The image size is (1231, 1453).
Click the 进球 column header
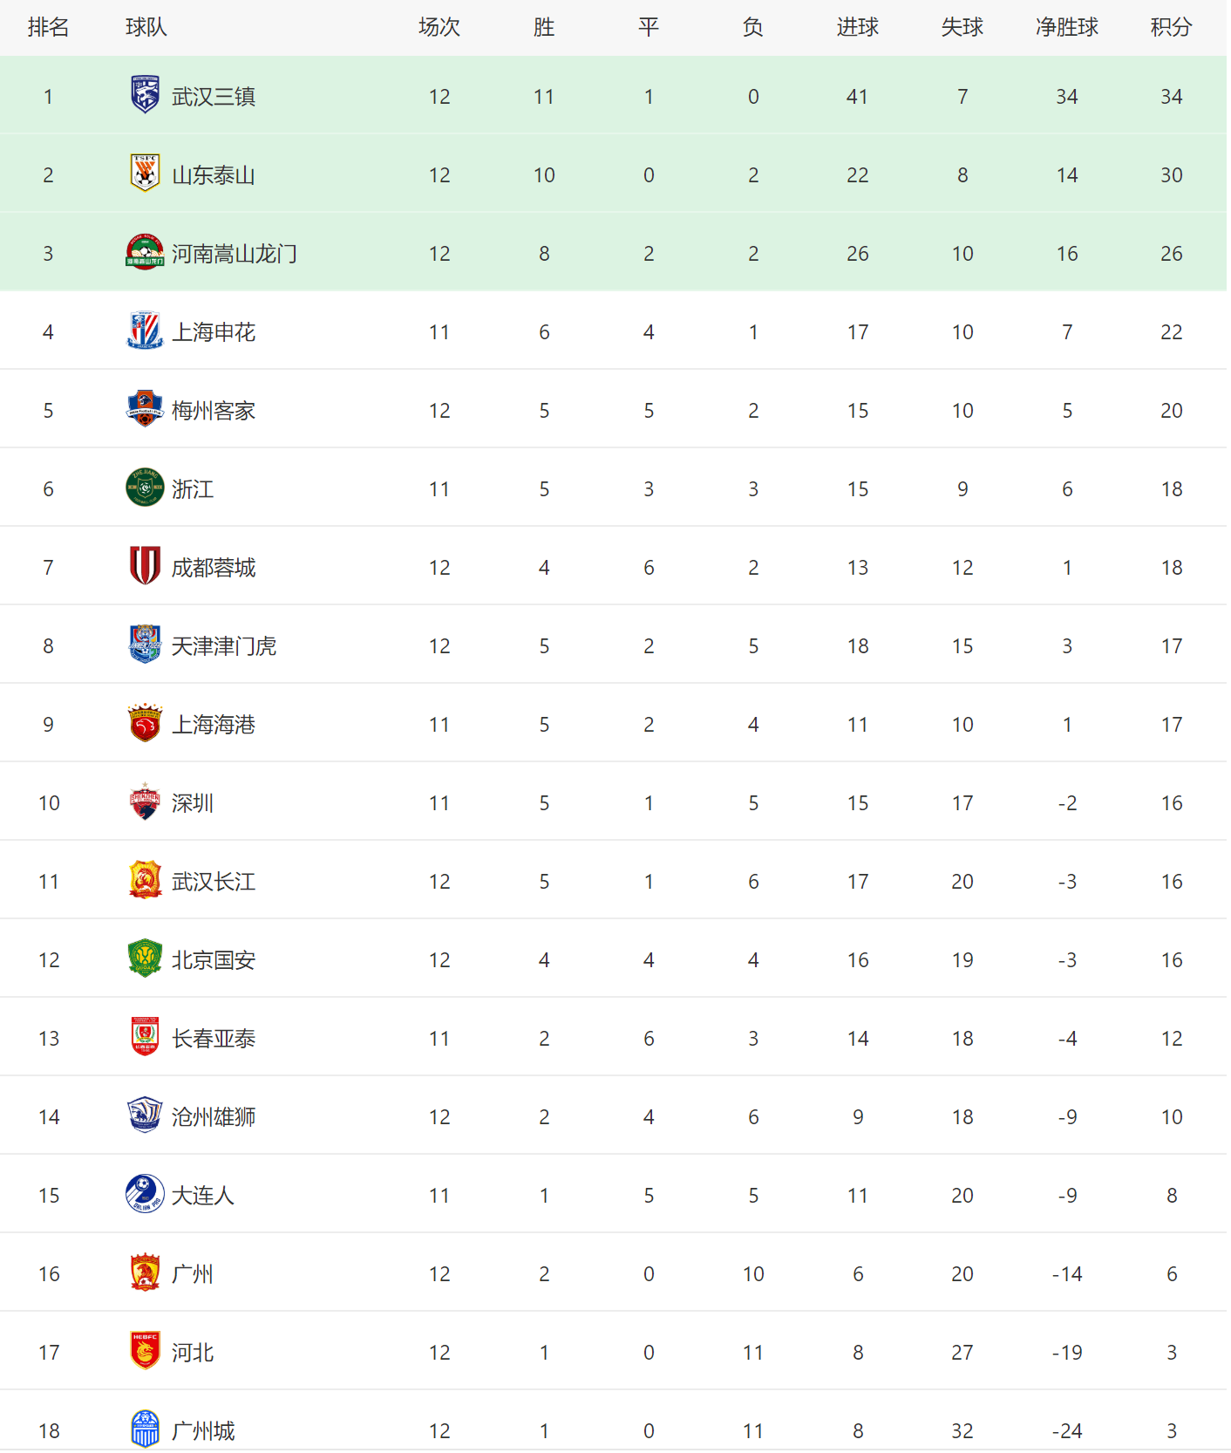[857, 28]
